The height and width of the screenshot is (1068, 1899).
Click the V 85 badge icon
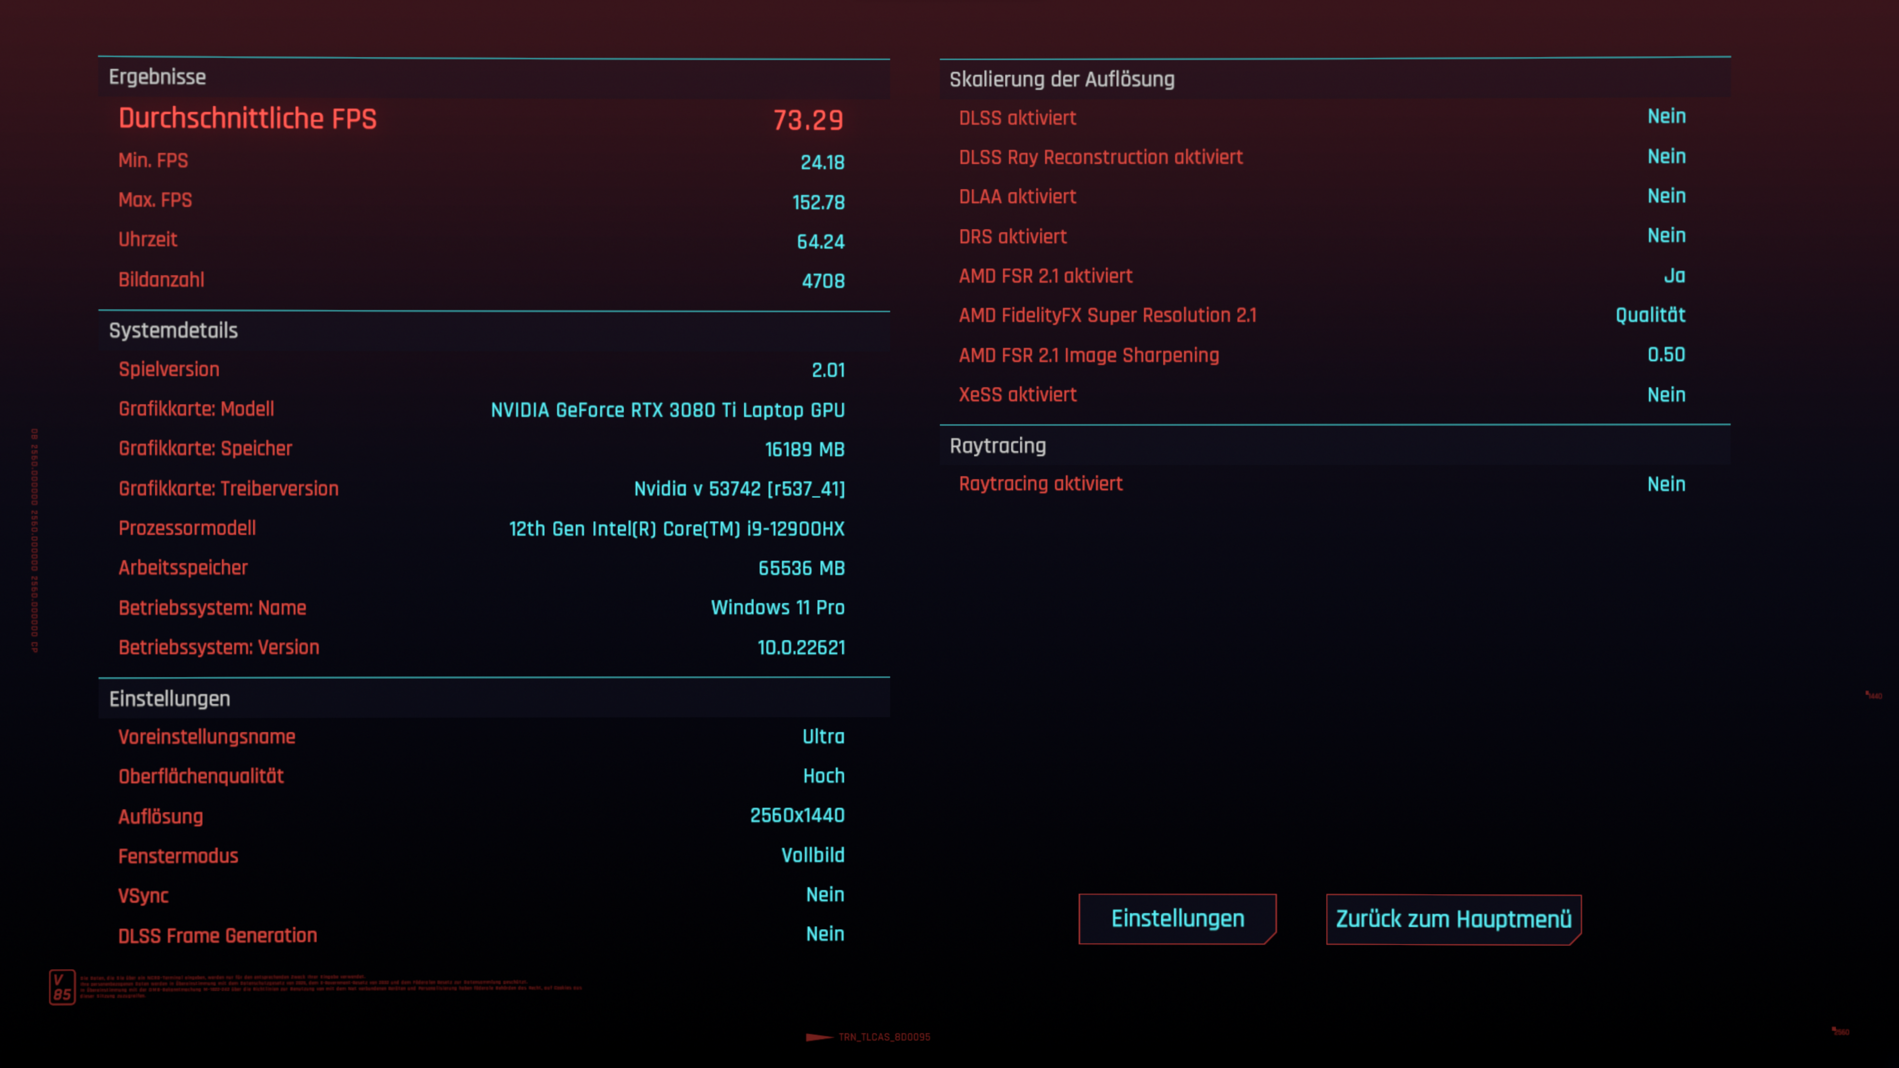pyautogui.click(x=62, y=987)
